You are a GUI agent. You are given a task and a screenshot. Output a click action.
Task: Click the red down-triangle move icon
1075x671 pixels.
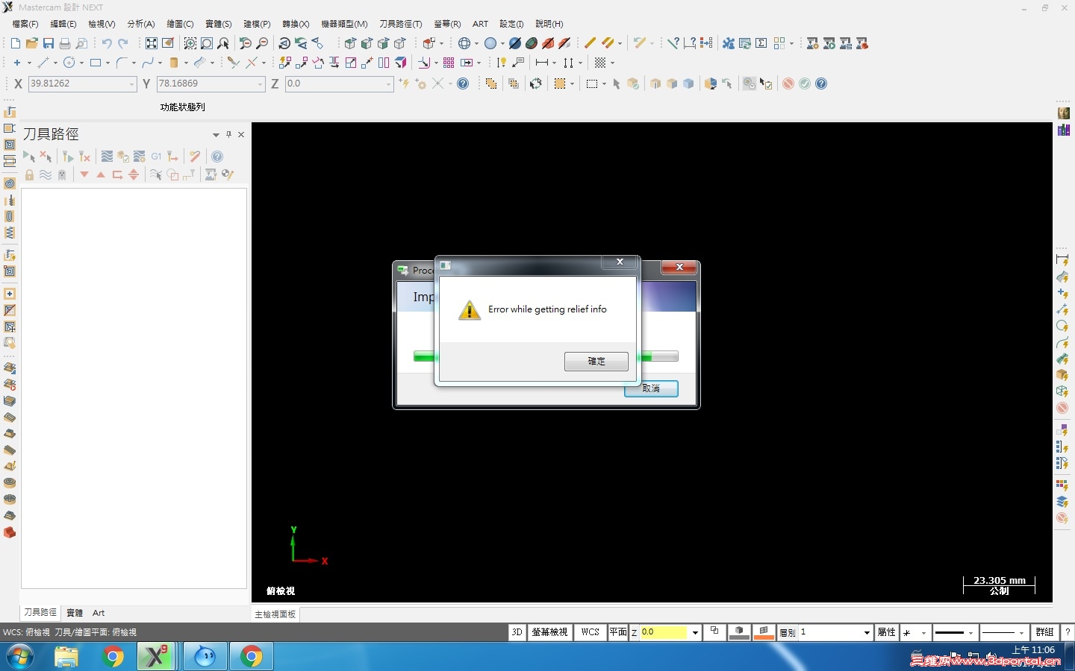point(84,175)
